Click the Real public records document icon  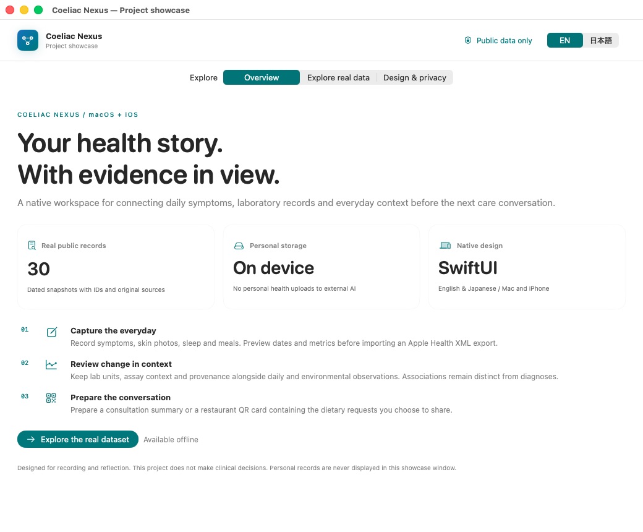[x=32, y=246]
